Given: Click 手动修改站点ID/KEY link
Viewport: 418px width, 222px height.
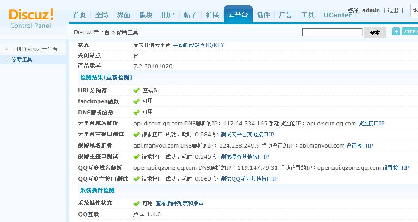Looking at the screenshot, I should [x=199, y=45].
